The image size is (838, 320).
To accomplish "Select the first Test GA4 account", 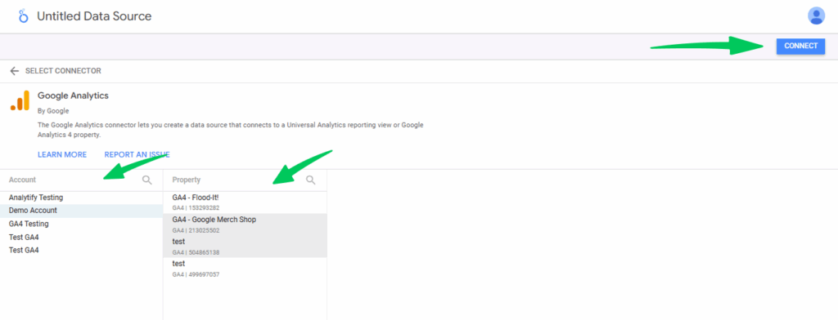I will (81, 238).
